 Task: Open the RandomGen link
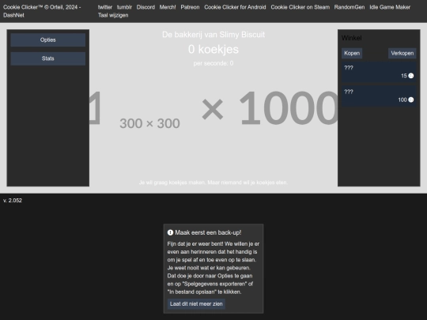click(350, 7)
